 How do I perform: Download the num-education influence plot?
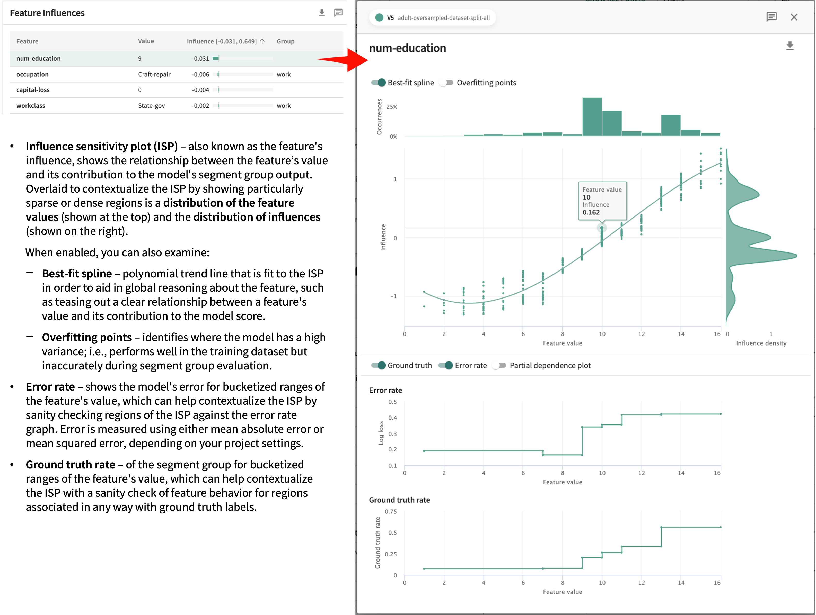coord(789,46)
